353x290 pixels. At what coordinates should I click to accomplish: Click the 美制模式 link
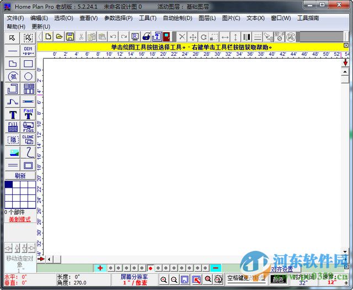click(x=20, y=219)
